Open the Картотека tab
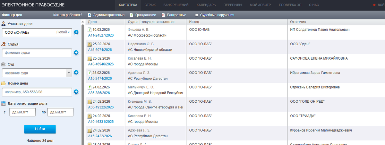This screenshot has height=145, width=385. click(128, 5)
